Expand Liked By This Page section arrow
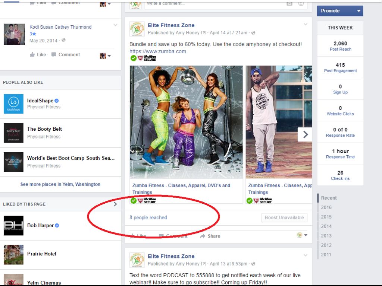The height and width of the screenshot is (286, 382). tap(115, 204)
